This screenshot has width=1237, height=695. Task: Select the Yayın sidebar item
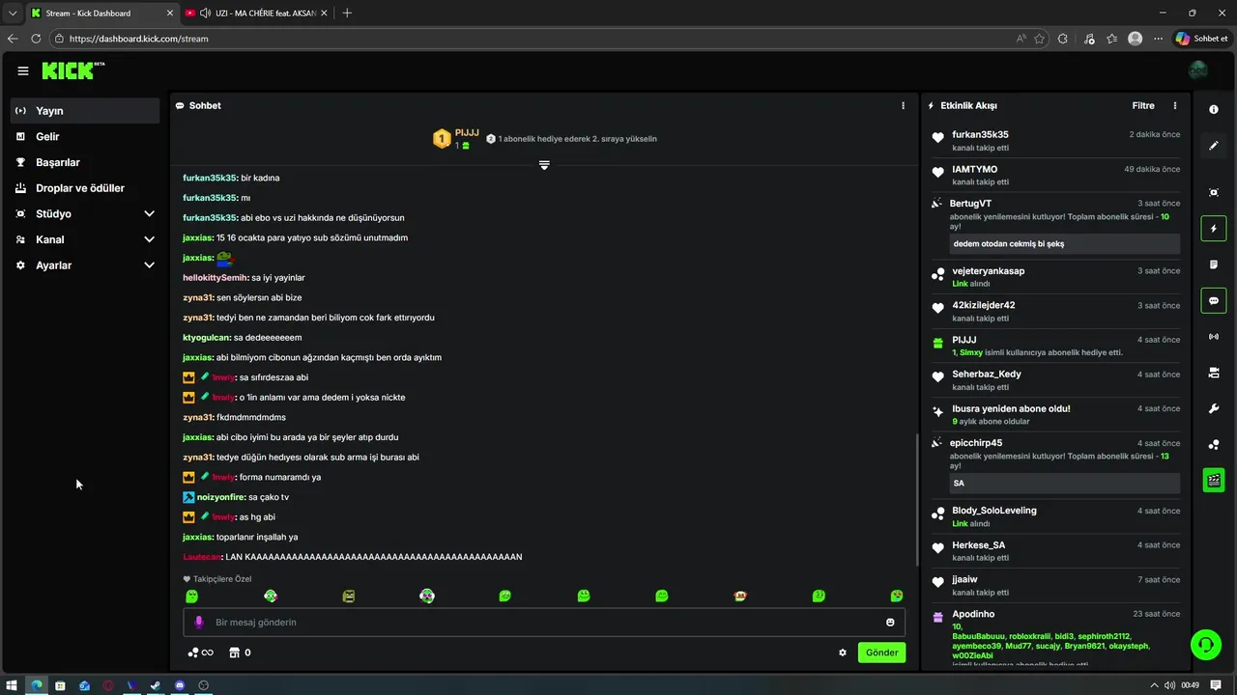(85, 111)
